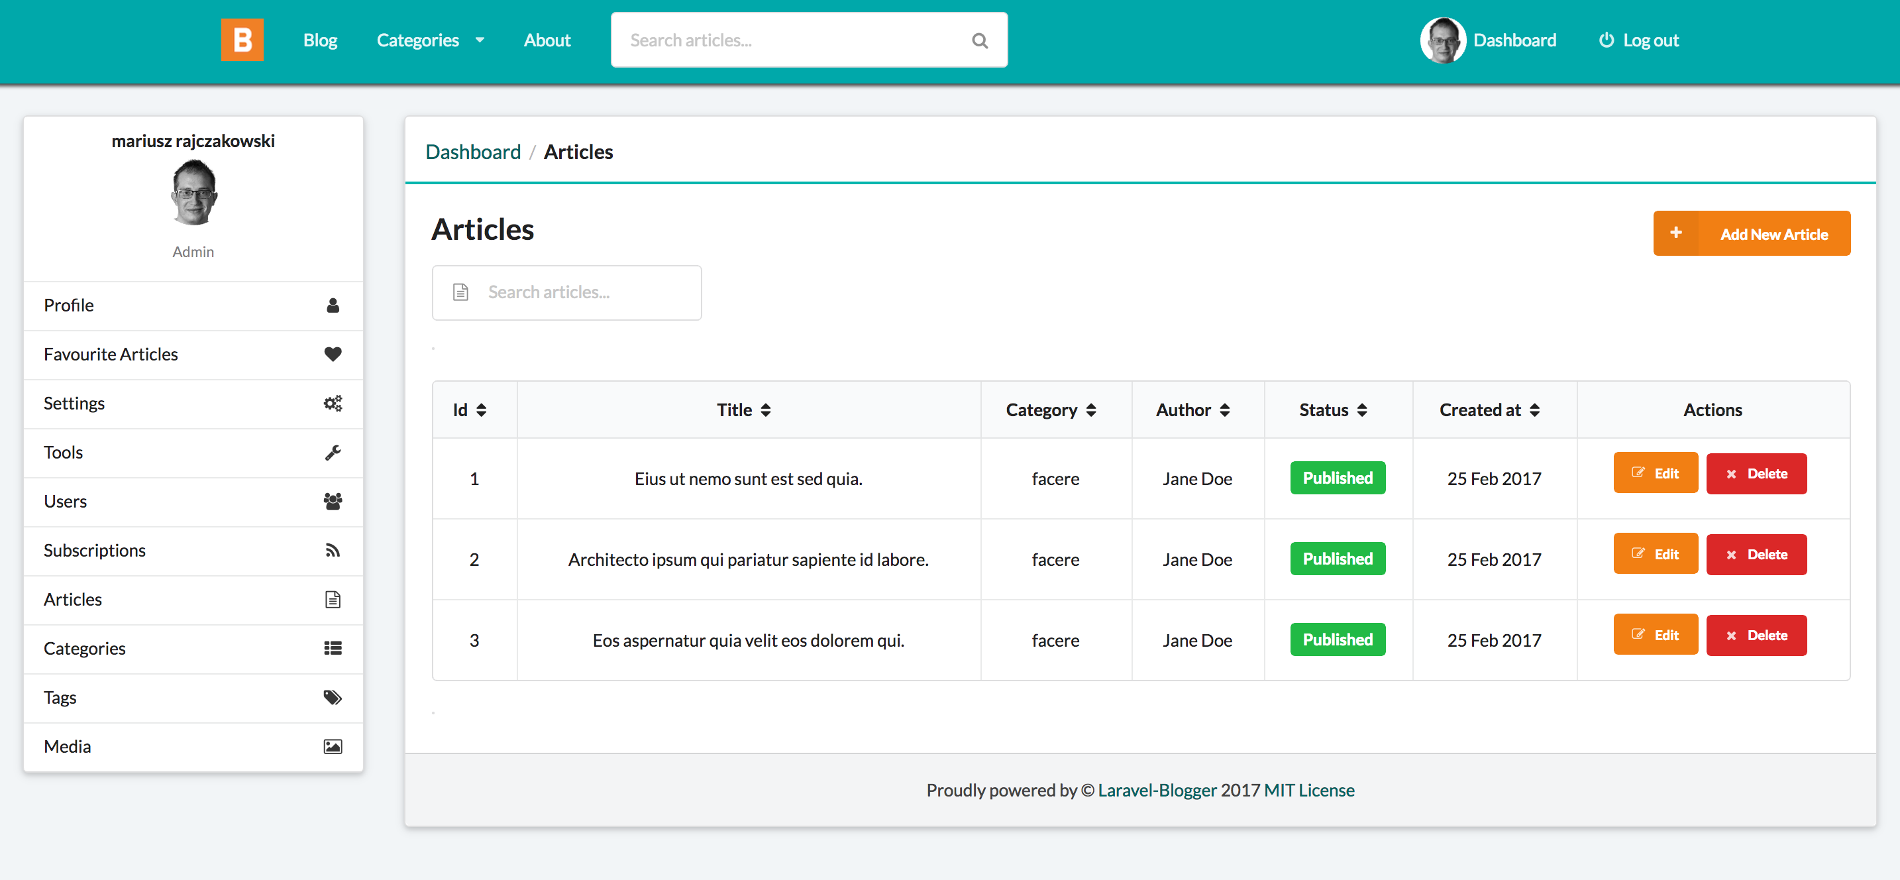The image size is (1900, 880).
Task: Switch to the Blog page
Action: tap(320, 40)
